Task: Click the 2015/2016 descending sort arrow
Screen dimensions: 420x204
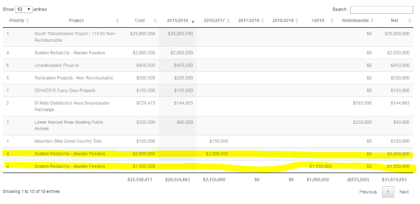Action: click(193, 22)
